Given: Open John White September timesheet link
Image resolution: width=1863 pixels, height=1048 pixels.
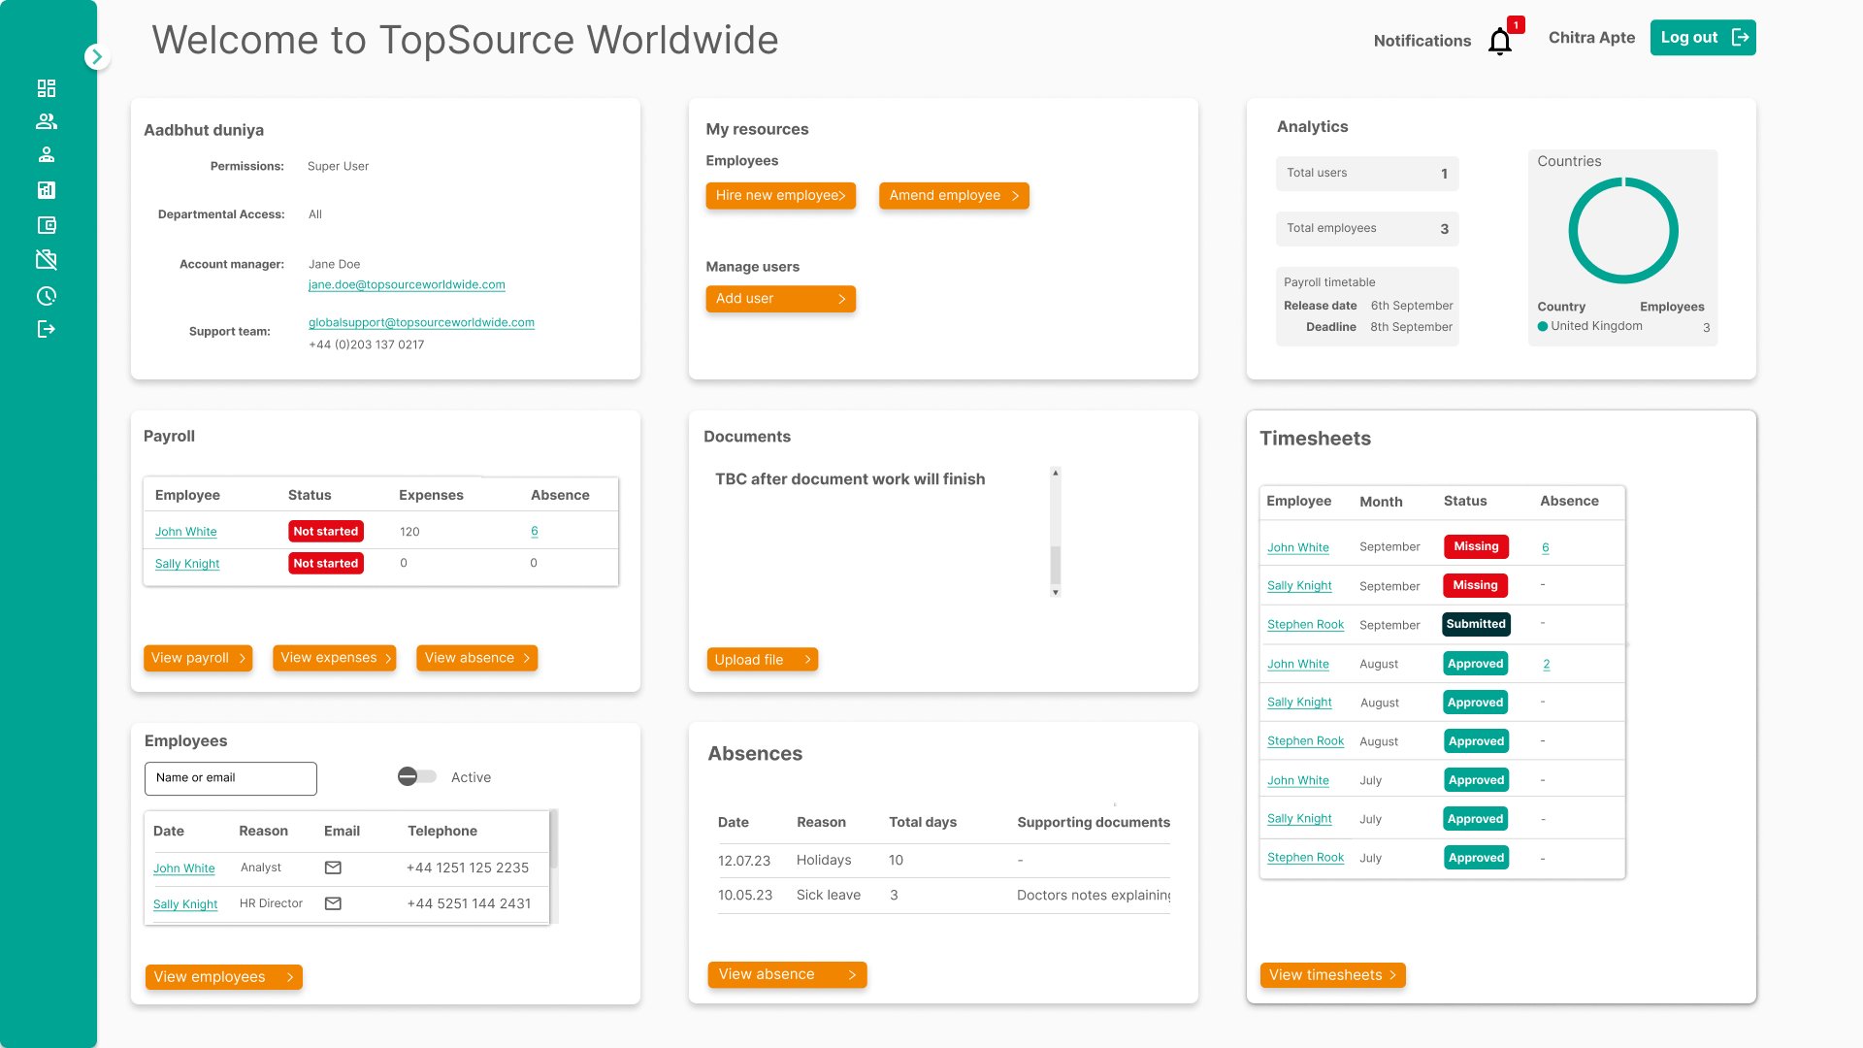Looking at the screenshot, I should point(1298,547).
